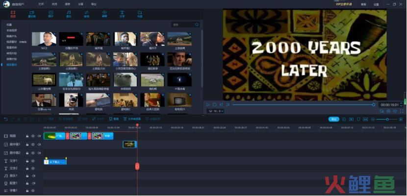This screenshot has height=196, width=407.
Task: Click the 导出 item in top menu
Action: [94, 4]
